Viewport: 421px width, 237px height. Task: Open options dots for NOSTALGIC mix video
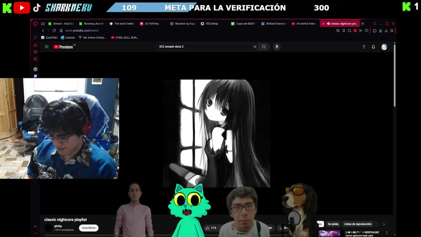pyautogui.click(x=387, y=233)
